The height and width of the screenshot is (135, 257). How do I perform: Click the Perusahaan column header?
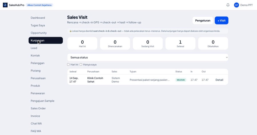[x=93, y=71]
